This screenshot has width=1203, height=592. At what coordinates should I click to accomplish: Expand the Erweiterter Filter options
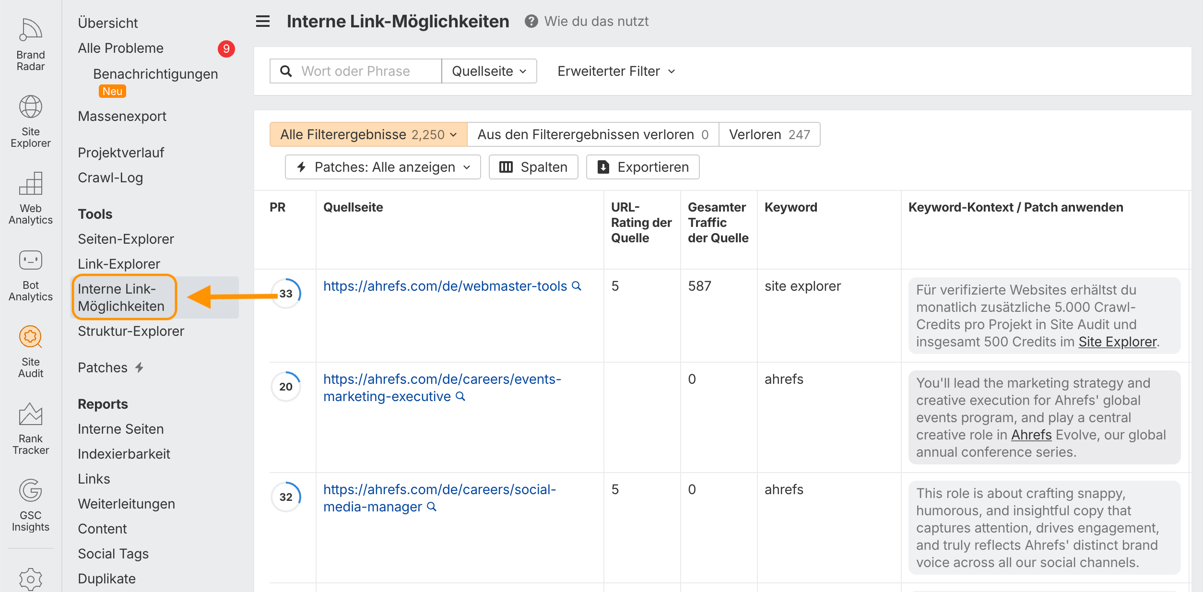point(616,71)
